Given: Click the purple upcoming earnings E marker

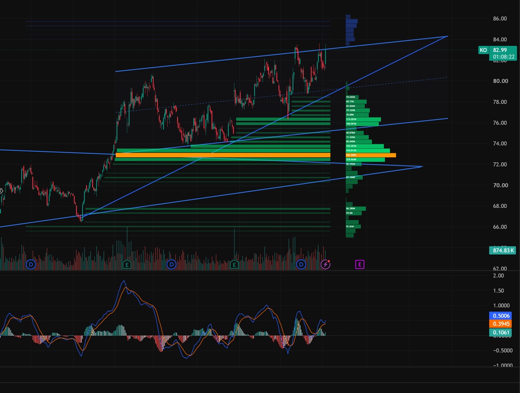Looking at the screenshot, I should coord(360,264).
